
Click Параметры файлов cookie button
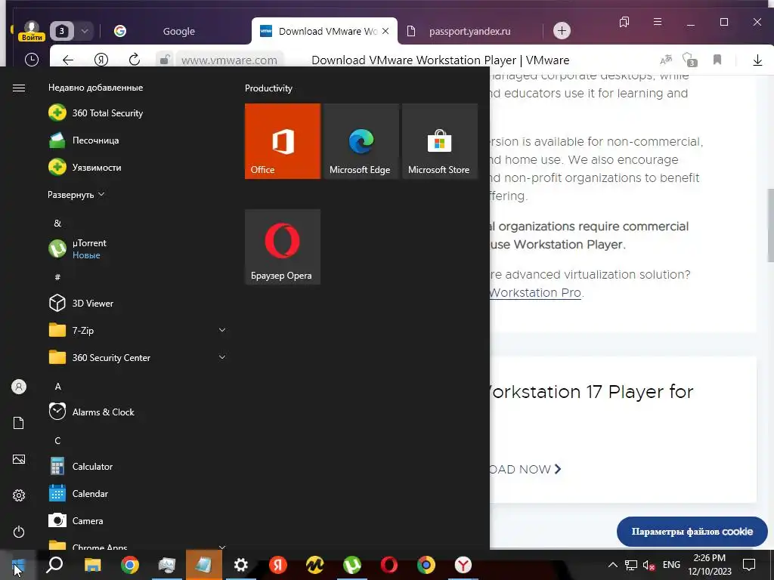(x=692, y=532)
